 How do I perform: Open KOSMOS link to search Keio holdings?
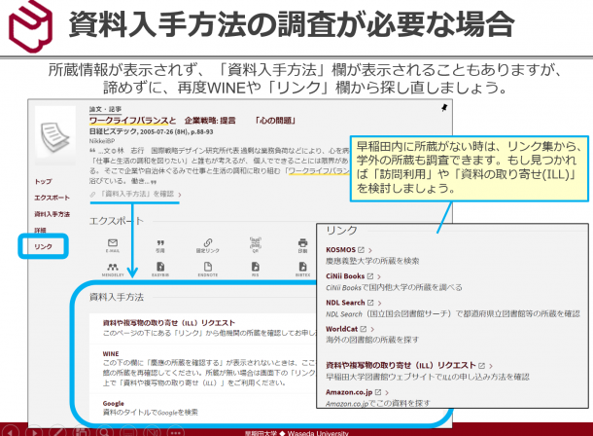tap(340, 250)
